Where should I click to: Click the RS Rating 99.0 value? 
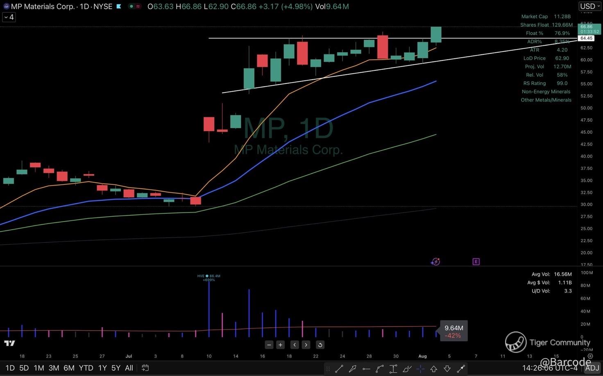coord(562,83)
